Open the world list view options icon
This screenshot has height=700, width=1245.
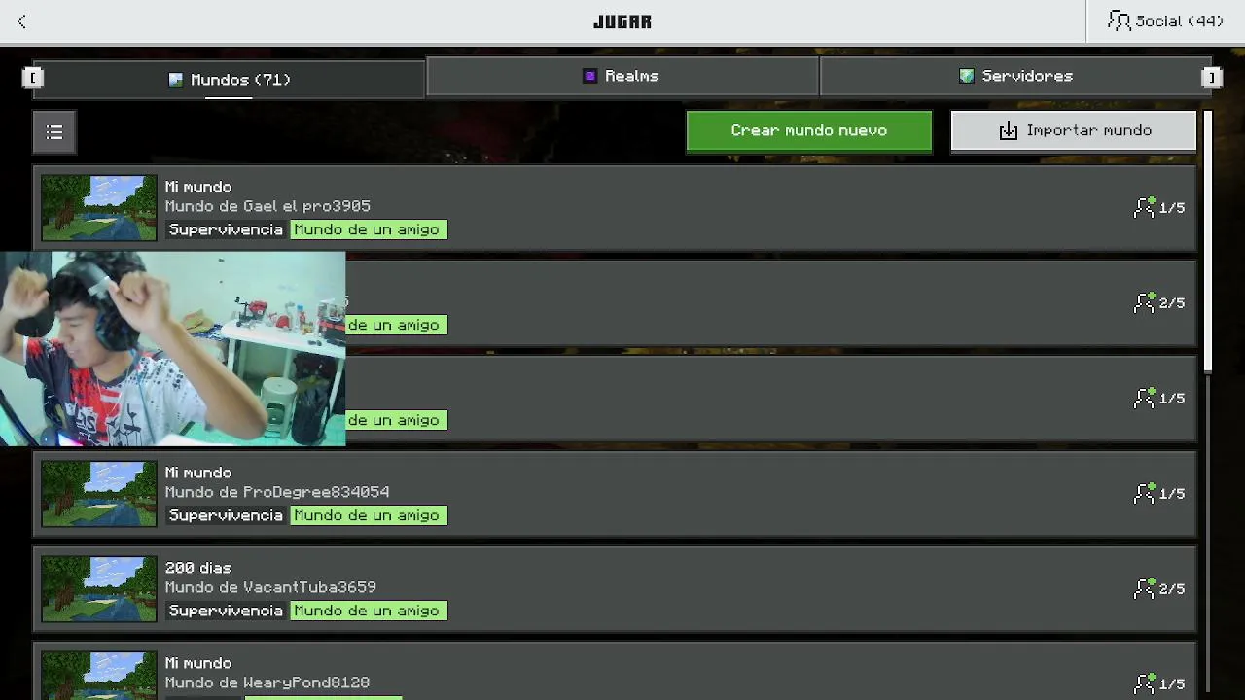pyautogui.click(x=54, y=131)
